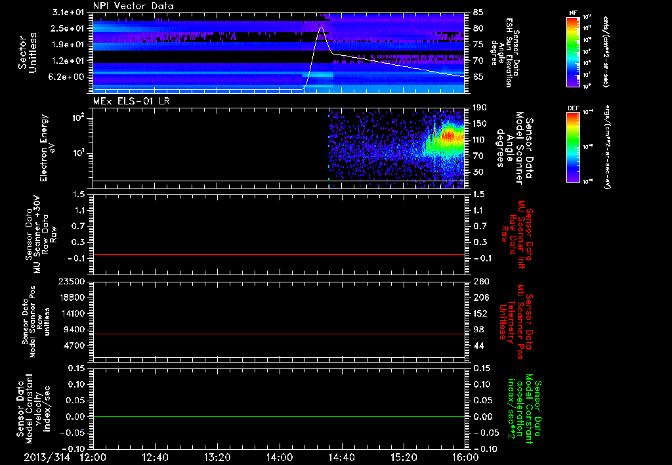Click the 'cnts/(cm**2-sr-sec)' units label
The image size is (672, 465).
click(606, 52)
